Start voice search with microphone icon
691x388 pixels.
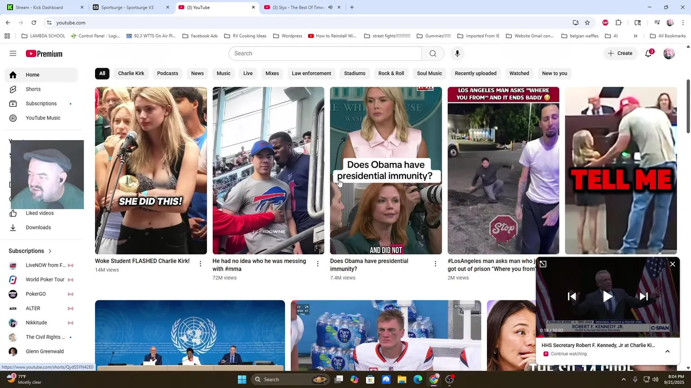(x=457, y=53)
